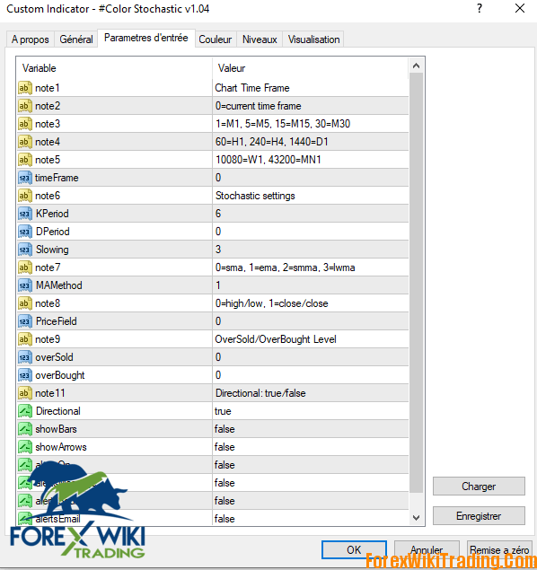Click the Enregistrer button
The width and height of the screenshot is (537, 570).
click(479, 516)
